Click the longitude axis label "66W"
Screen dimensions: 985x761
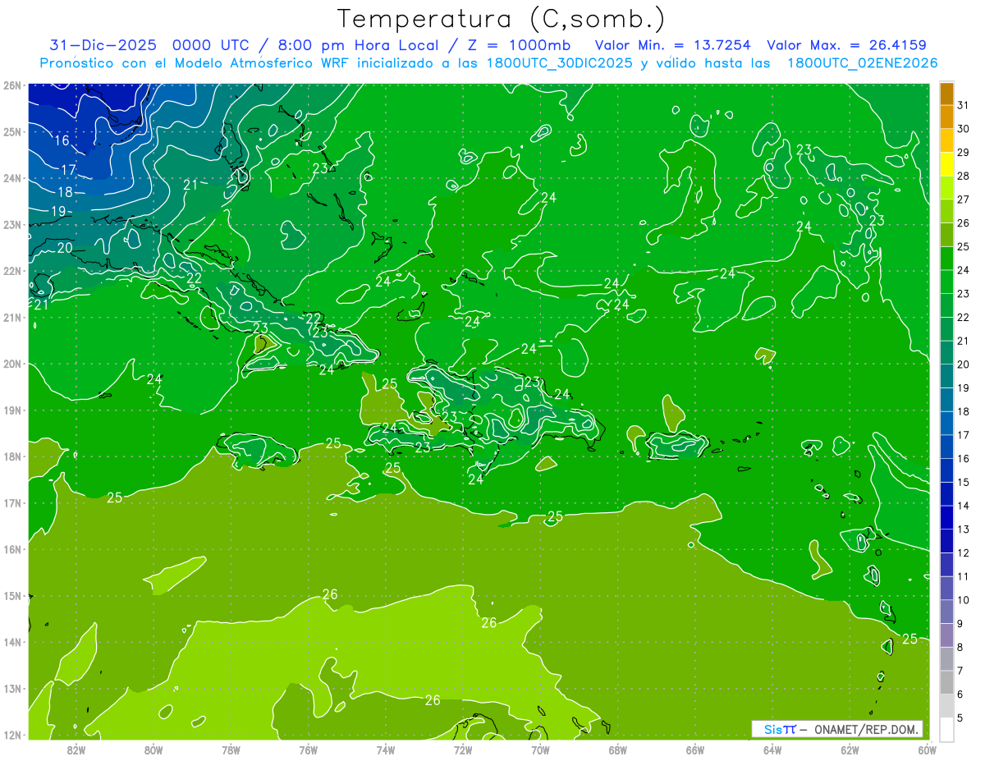[x=695, y=750]
